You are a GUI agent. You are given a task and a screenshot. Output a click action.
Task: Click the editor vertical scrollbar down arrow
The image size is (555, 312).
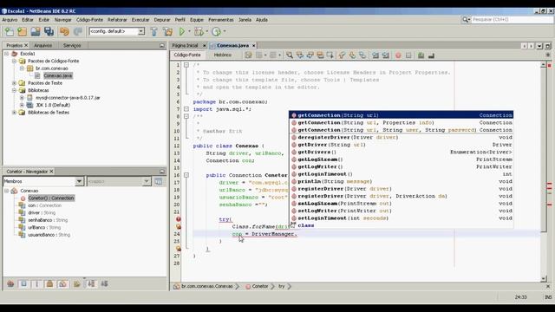coord(544,279)
